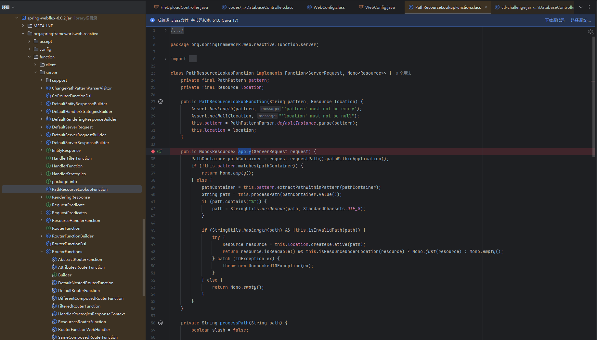Click the folded /.../ comment placeholder
This screenshot has width=597, height=340.
tap(177, 30)
